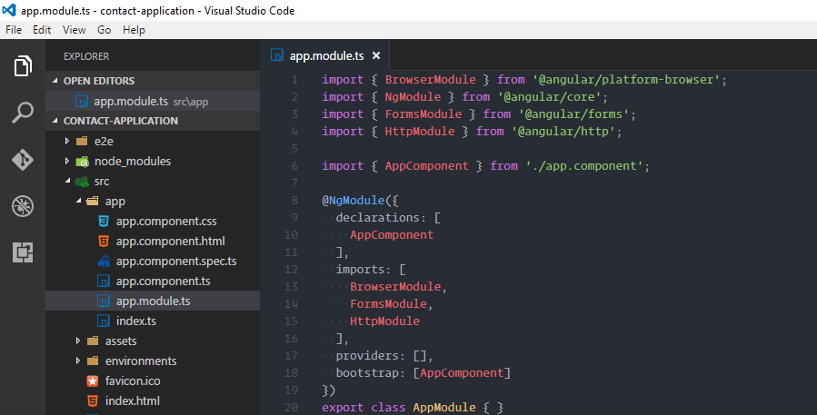817x415 pixels.
Task: Click line number 8 in the gutter
Action: coord(294,200)
